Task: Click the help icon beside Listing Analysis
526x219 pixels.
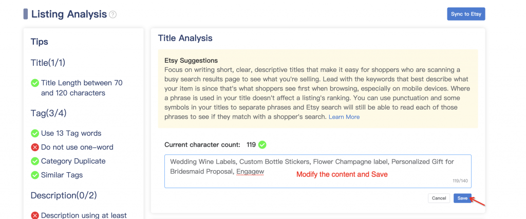Action: (113, 14)
